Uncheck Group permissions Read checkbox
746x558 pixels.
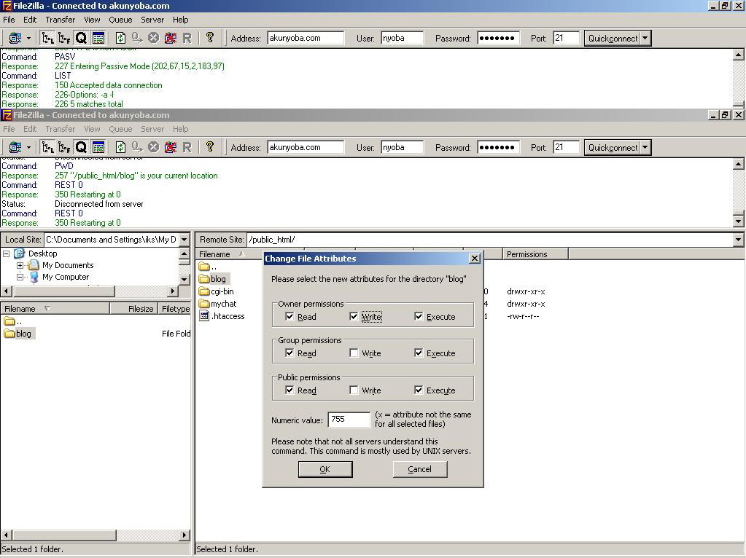290,353
